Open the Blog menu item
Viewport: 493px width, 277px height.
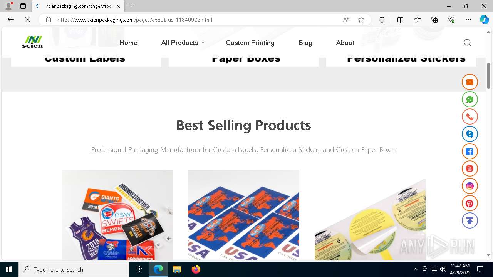coord(305,43)
